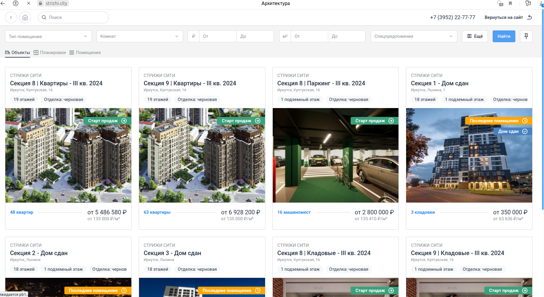Open the 3 кладовки link
The height and width of the screenshot is (297, 544).
tap(423, 212)
